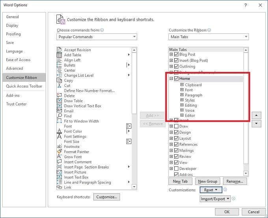Toggle the Home tab checkbox

click(x=176, y=79)
